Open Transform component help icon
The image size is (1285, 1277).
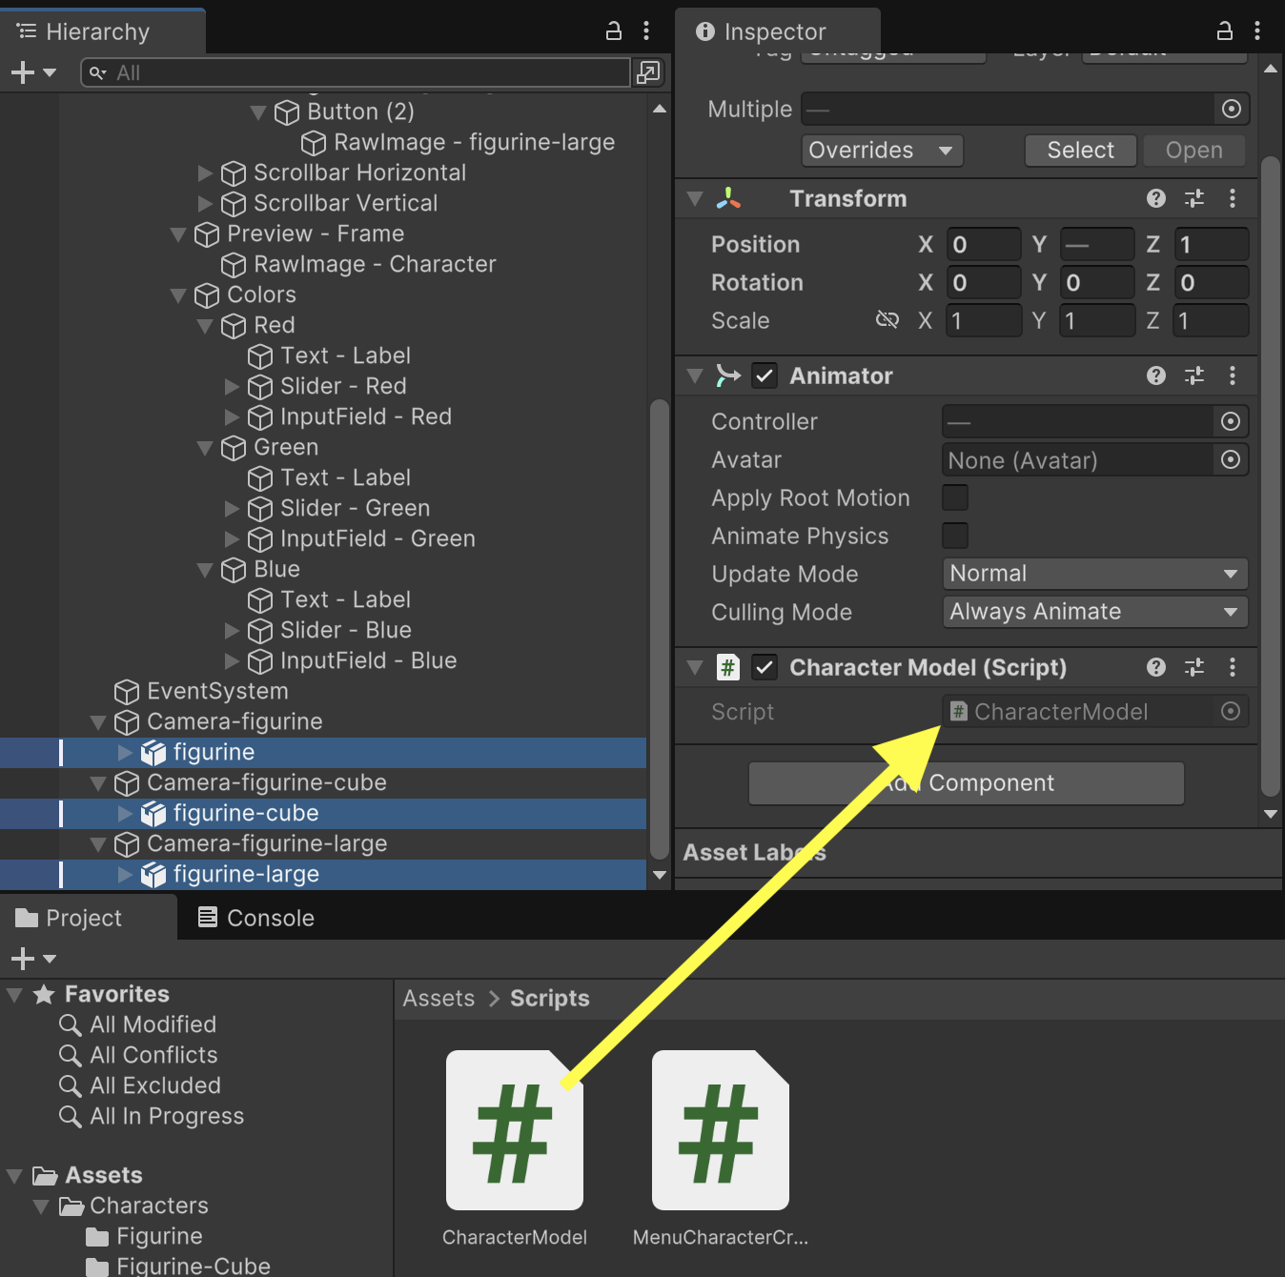coord(1155,198)
